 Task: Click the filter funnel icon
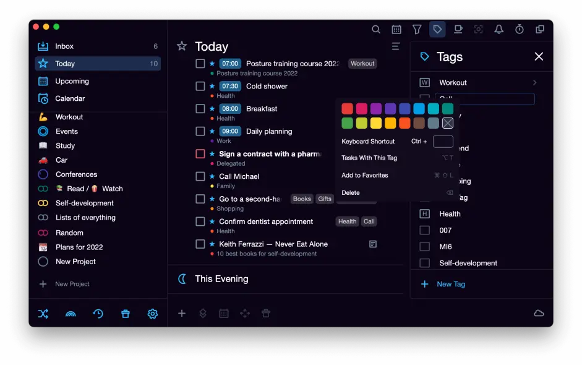tap(417, 29)
